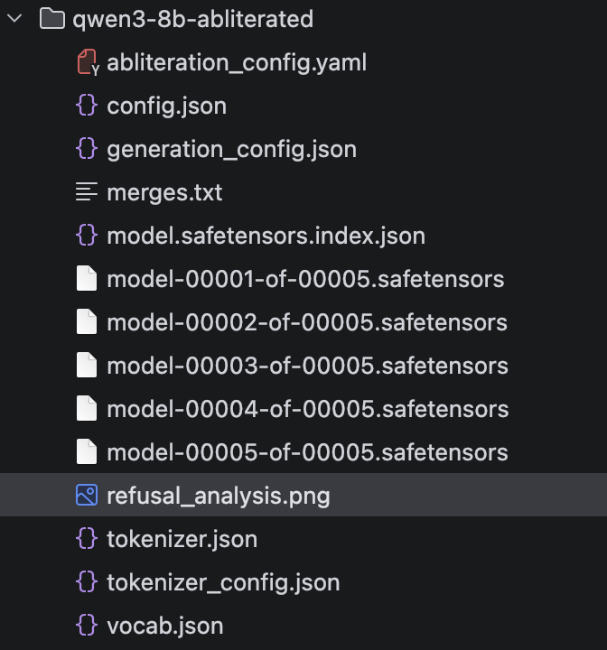The height and width of the screenshot is (650, 607).
Task: Select the merges.txt file
Action: pyautogui.click(x=164, y=192)
